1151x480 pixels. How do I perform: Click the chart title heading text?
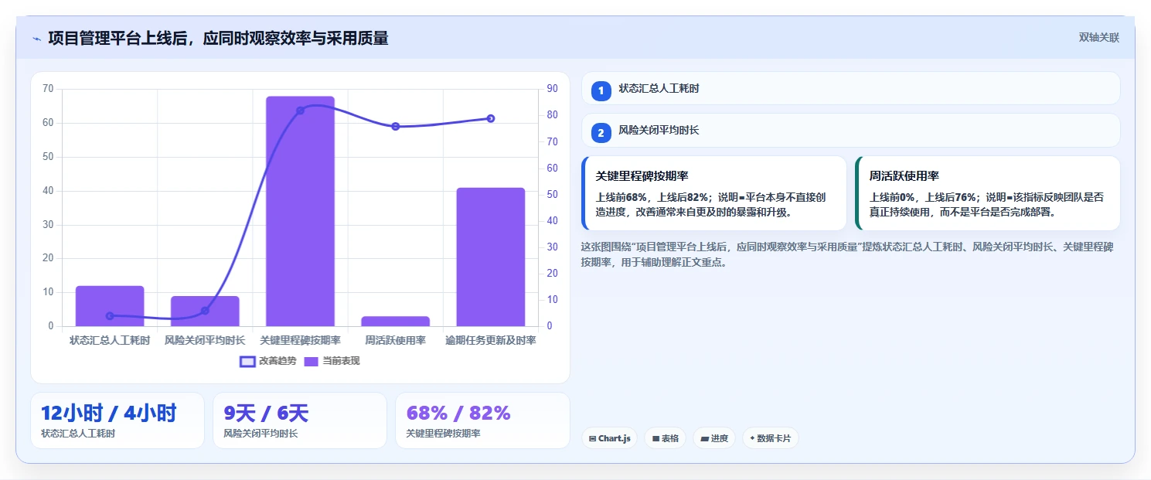(x=218, y=38)
